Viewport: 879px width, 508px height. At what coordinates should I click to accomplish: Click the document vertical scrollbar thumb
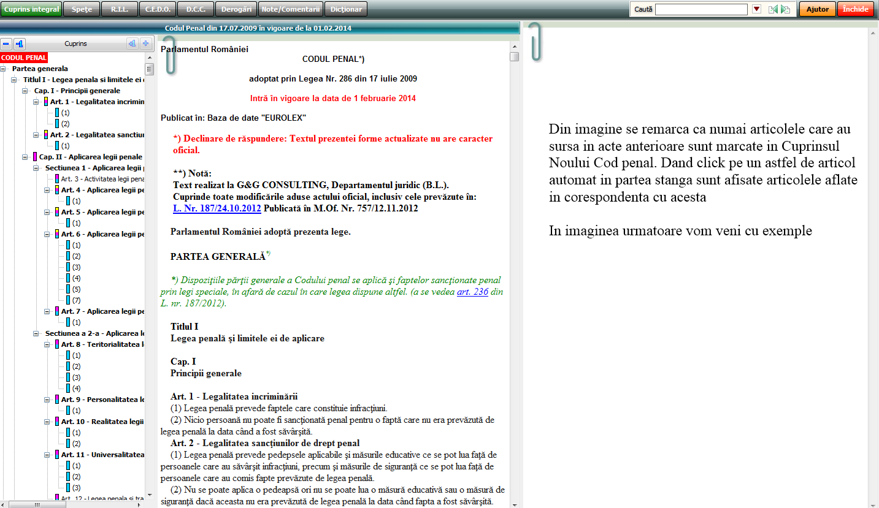[x=514, y=56]
